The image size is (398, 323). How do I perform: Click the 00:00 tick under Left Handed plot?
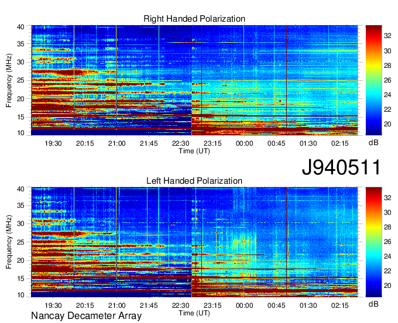[245, 305]
